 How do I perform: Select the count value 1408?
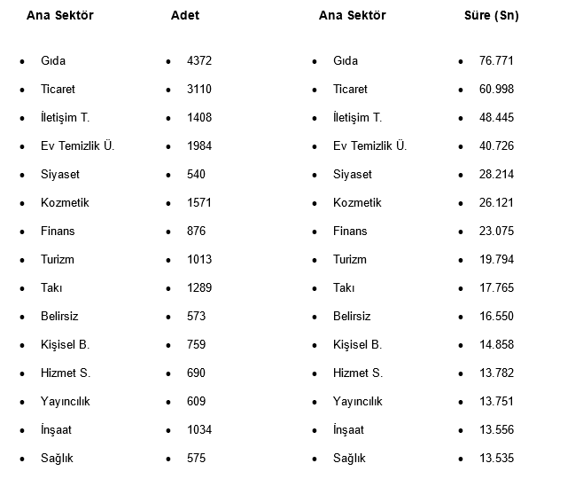199,118
